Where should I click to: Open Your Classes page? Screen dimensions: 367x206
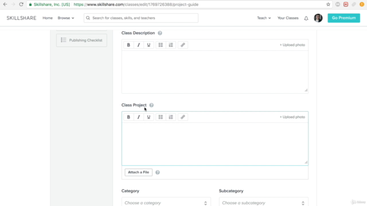tap(288, 18)
